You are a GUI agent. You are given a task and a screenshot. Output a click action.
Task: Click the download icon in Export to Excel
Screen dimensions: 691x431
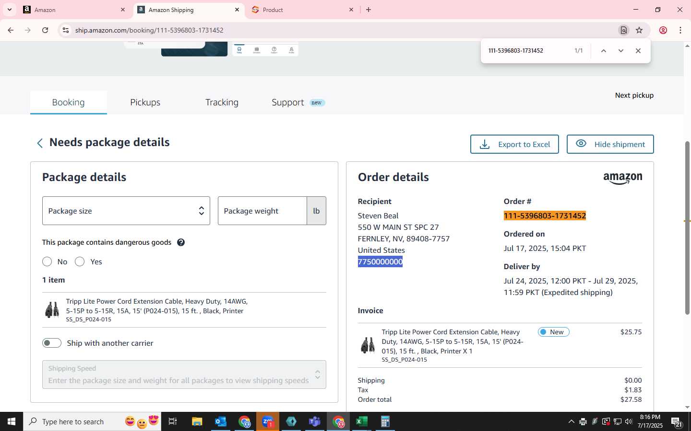(485, 144)
